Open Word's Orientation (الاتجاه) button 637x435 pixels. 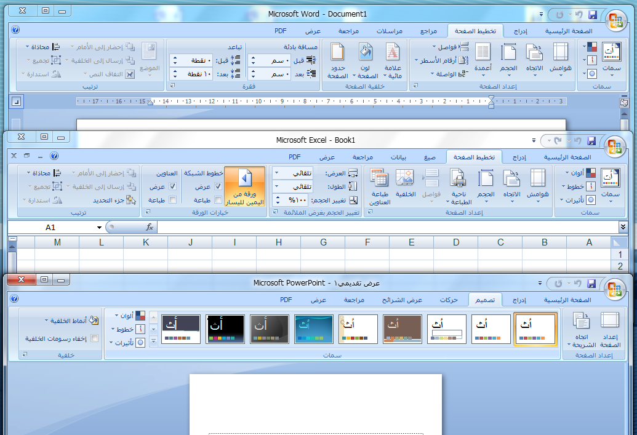tap(535, 60)
